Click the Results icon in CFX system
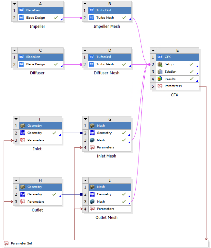Image resolution: width=211 pixels, height=248 pixels. (x=160, y=79)
